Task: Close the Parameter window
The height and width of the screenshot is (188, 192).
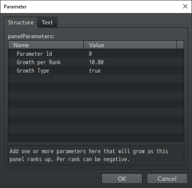Action: (x=185, y=6)
